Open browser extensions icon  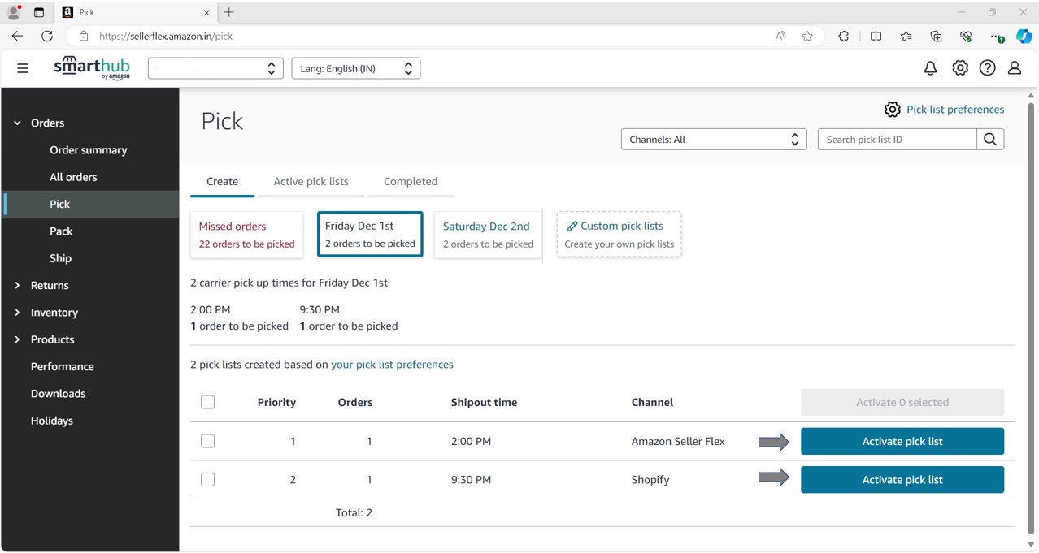pos(844,36)
